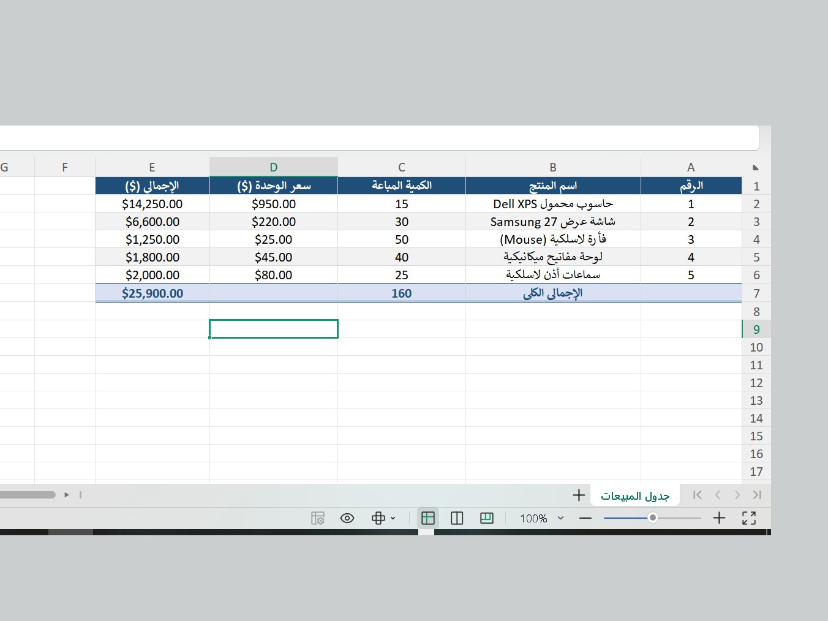Expand the reading layout options arrow
This screenshot has height=621, width=828.
(x=393, y=518)
